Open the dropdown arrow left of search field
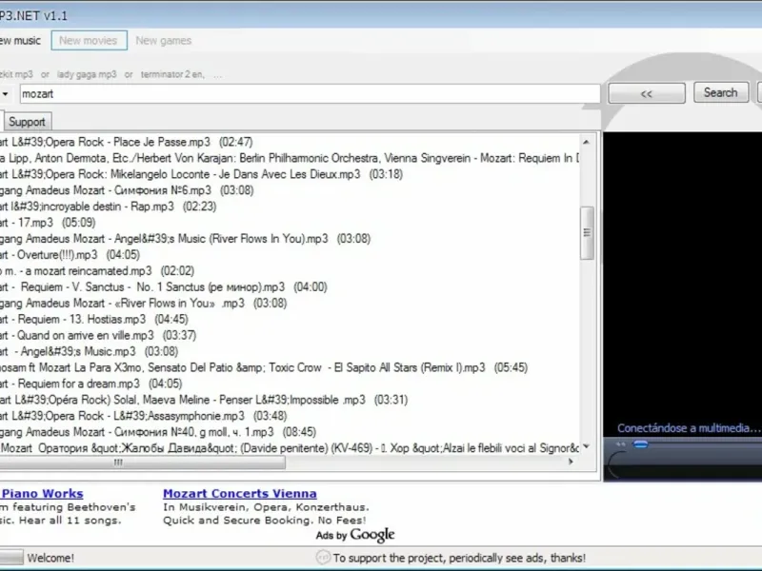Screen dimensions: 762x571 [5, 93]
